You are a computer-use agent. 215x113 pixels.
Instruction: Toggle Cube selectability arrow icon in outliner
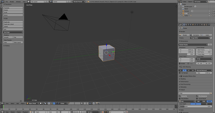coord(212,13)
